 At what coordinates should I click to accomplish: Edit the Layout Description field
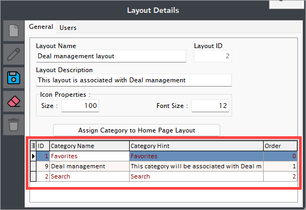[x=134, y=80]
